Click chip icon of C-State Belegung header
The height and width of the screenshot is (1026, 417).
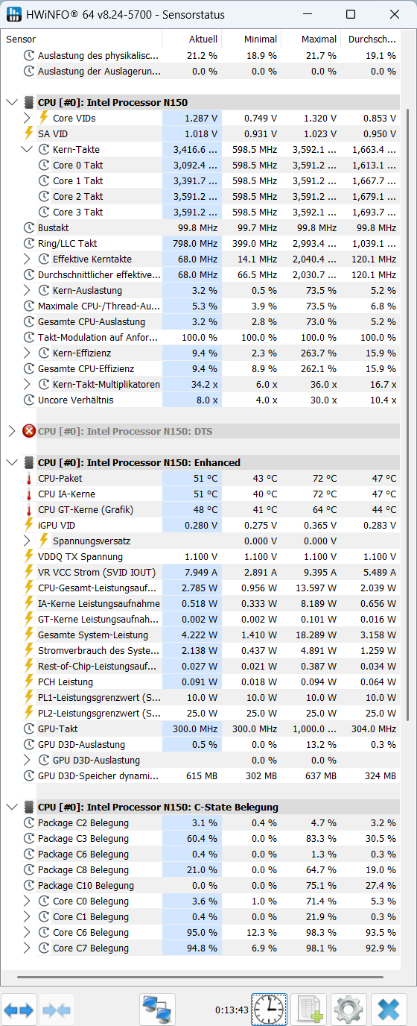[x=29, y=807]
